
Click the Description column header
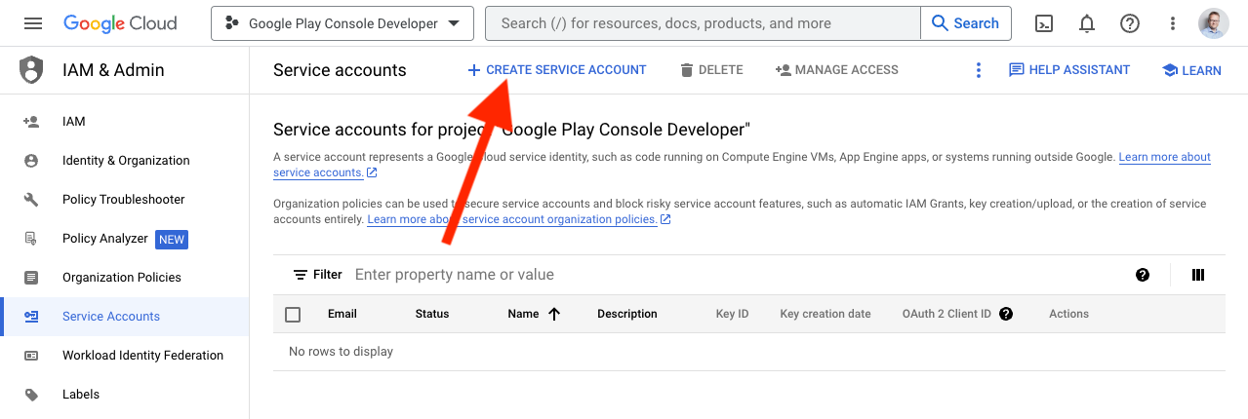(x=627, y=314)
